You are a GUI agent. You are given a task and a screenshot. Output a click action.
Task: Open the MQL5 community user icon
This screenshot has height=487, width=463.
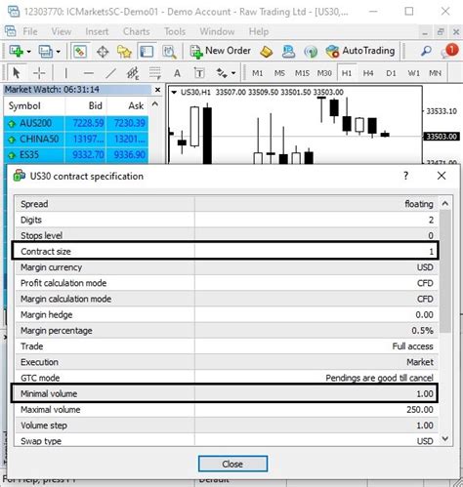click(x=288, y=52)
